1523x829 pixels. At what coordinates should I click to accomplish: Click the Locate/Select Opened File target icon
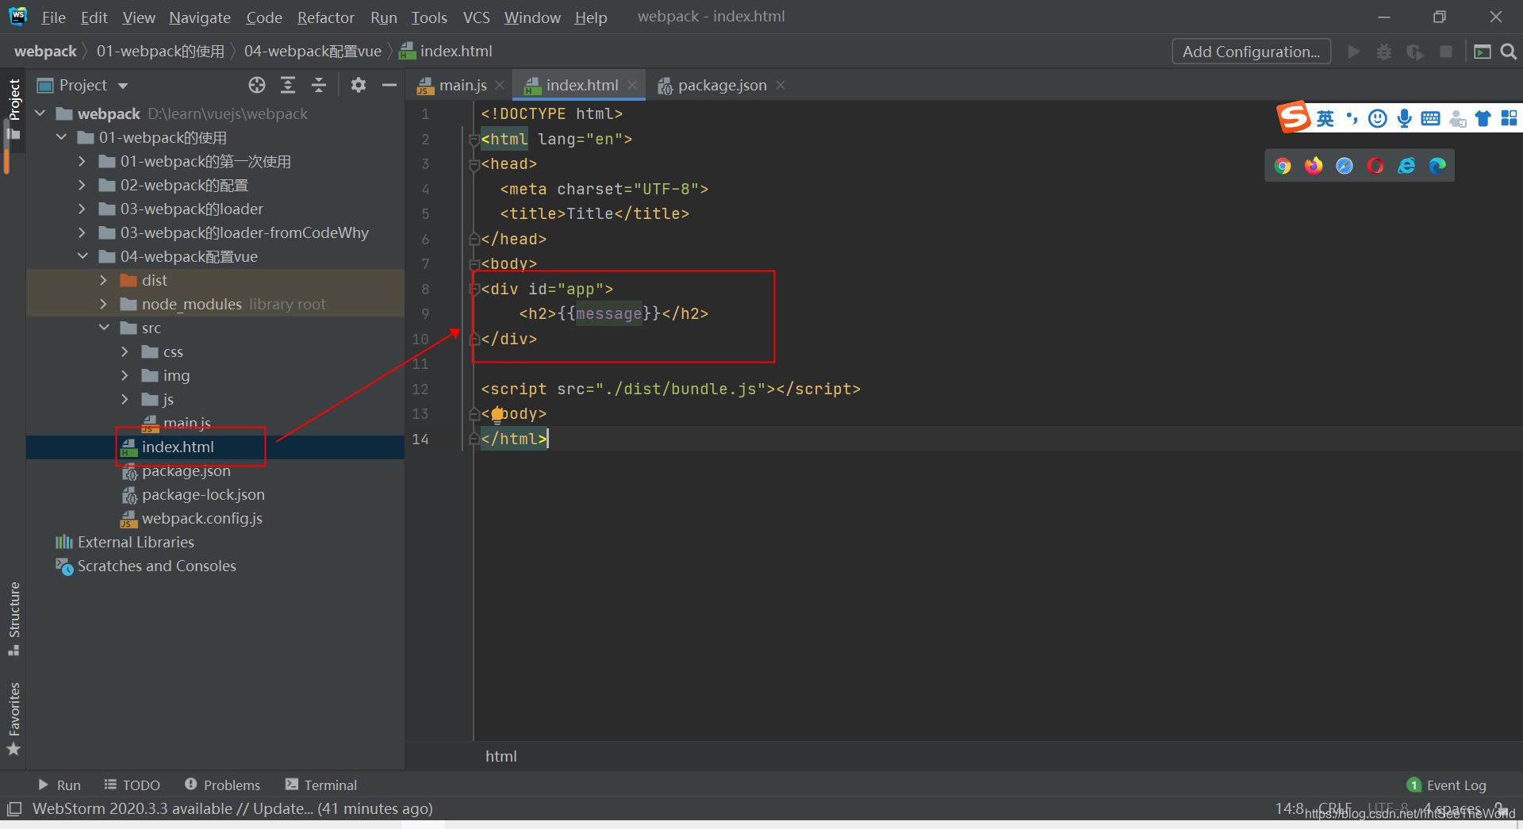coord(256,85)
